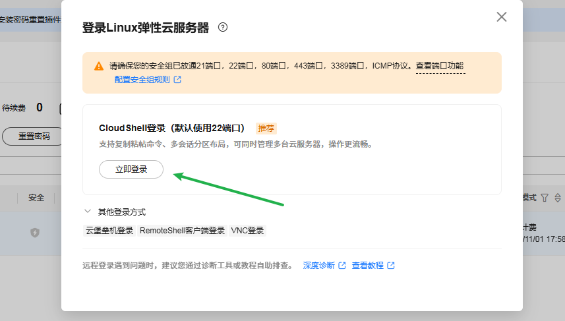
Task: Open the 查看教程 link
Action: click(367, 266)
